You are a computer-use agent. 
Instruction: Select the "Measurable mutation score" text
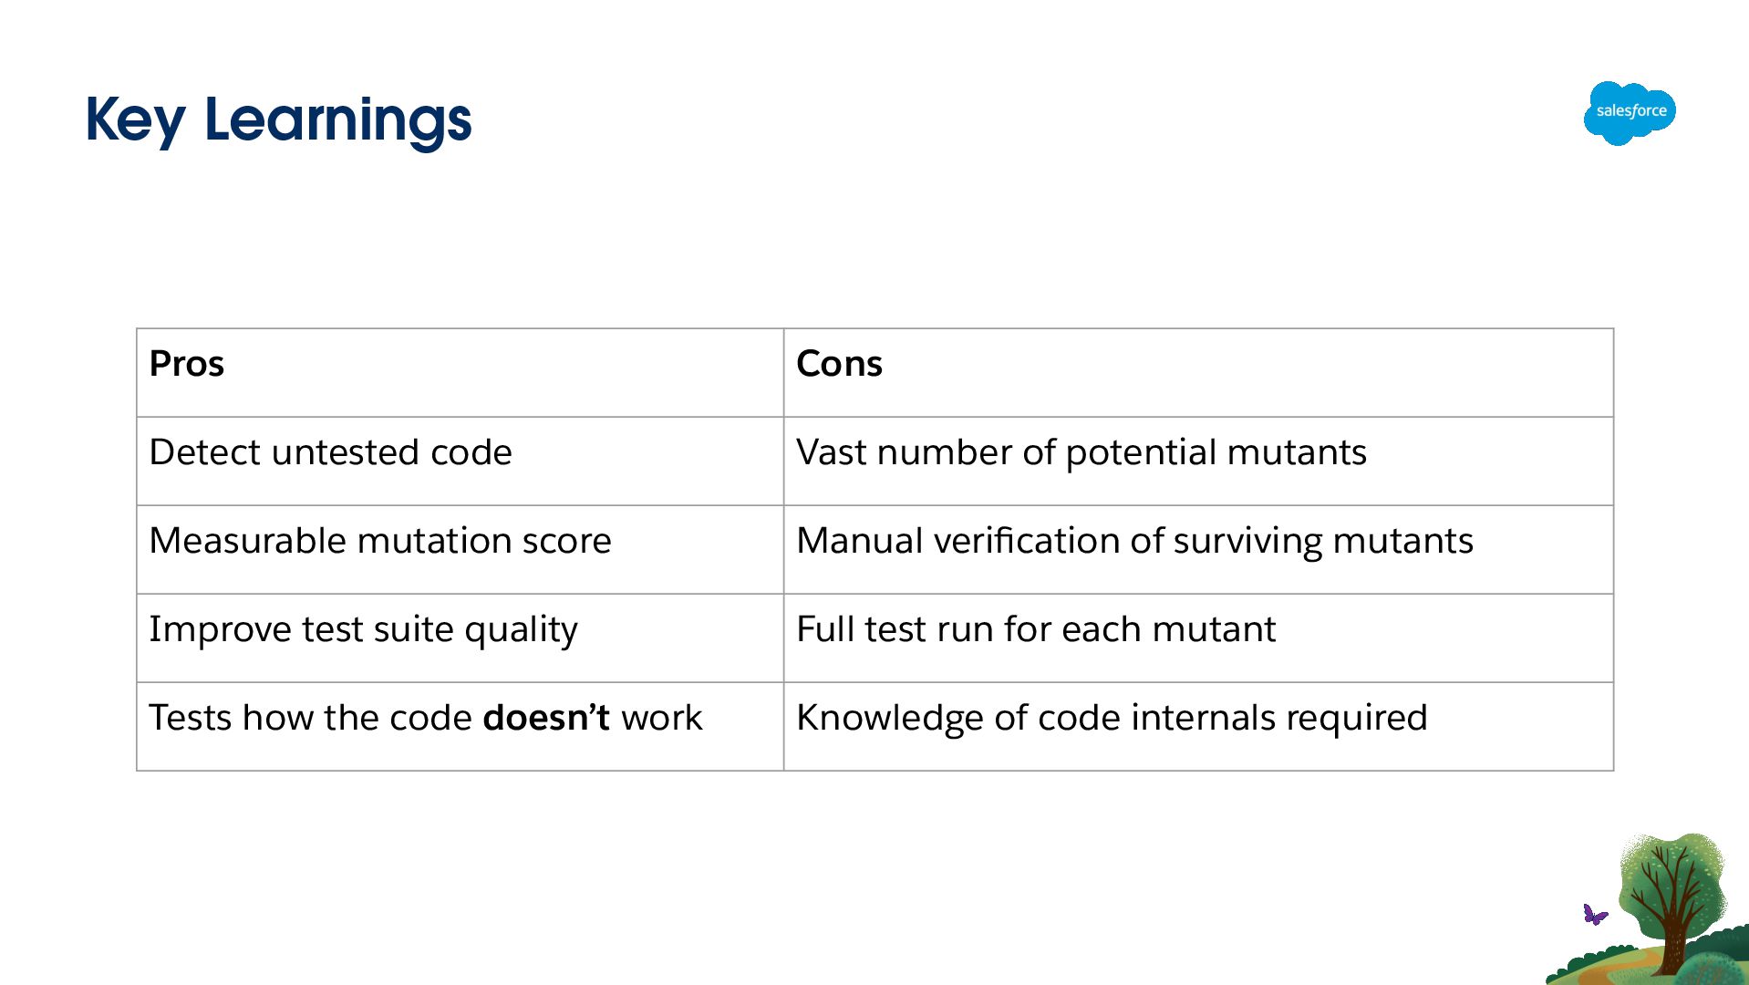(x=379, y=541)
